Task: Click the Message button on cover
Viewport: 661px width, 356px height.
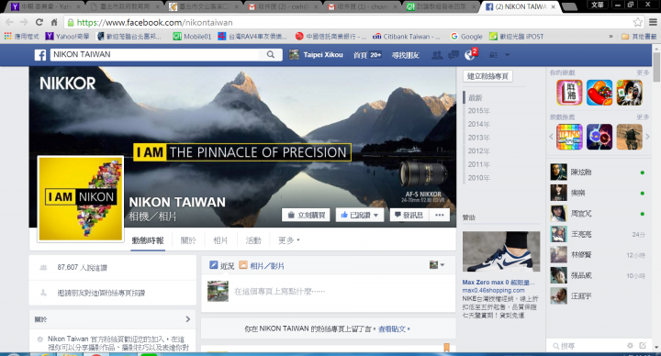Action: coord(409,215)
